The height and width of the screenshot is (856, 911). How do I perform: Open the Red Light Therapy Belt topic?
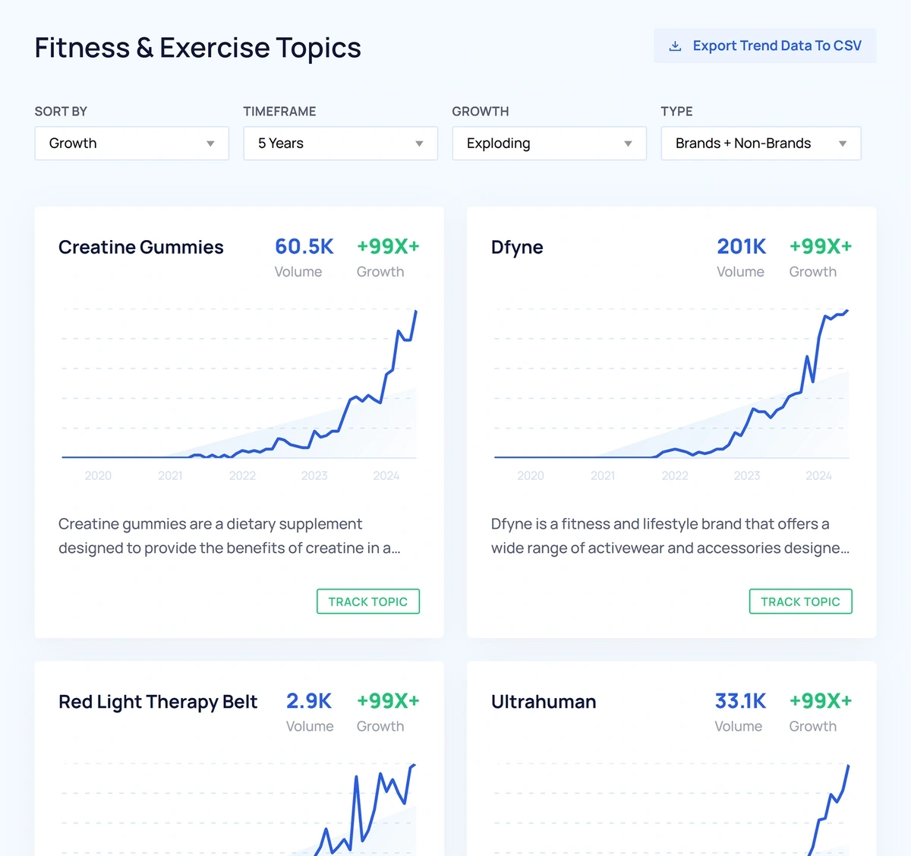(x=158, y=702)
